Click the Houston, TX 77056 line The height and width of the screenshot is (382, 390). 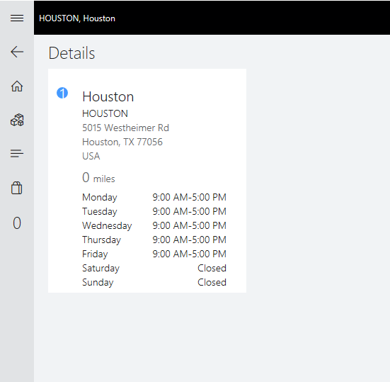coord(122,142)
